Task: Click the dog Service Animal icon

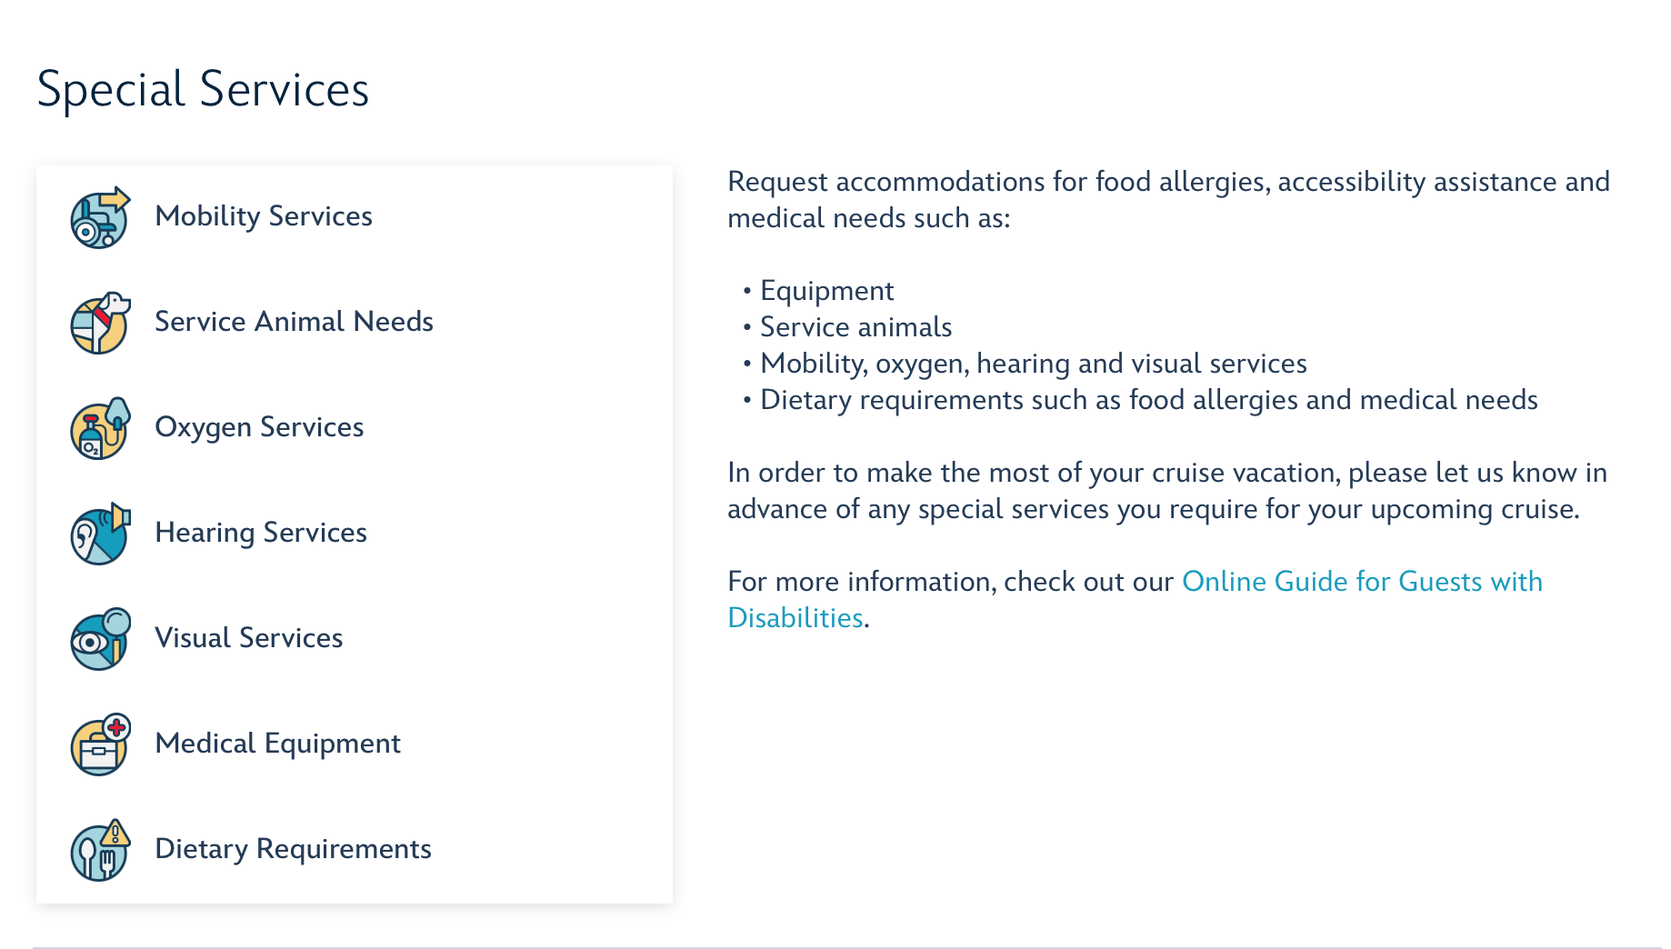Action: (x=100, y=324)
